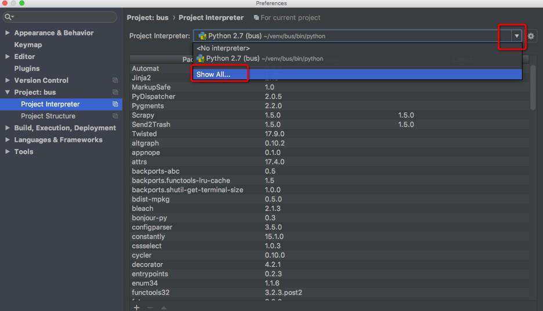Expand the Tools tree node
The image size is (543, 311).
[x=8, y=151]
